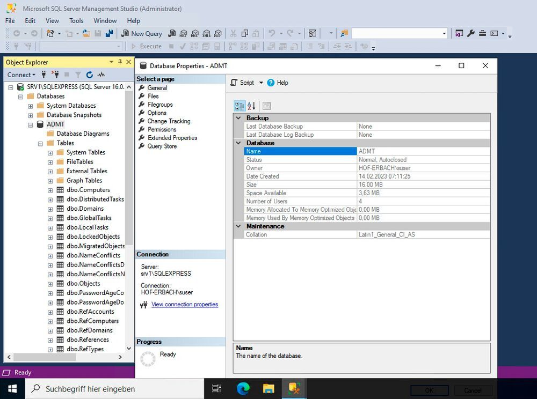Open the Tools menu
Screen dimensions: 537x399
76,20
